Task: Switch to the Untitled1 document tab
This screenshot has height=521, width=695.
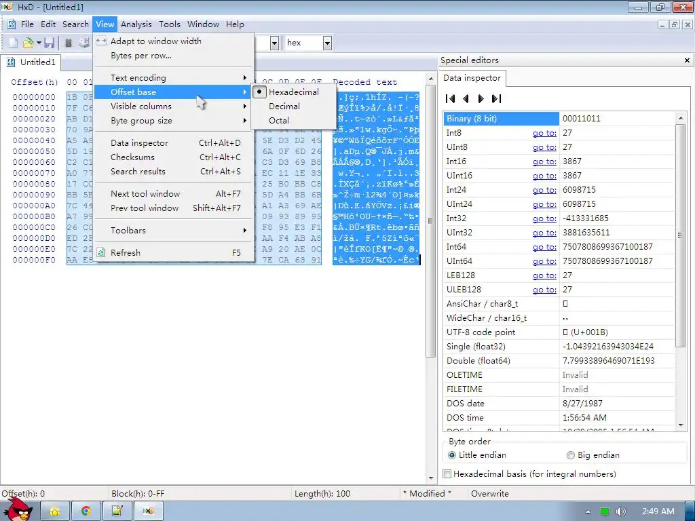Action: pos(31,62)
